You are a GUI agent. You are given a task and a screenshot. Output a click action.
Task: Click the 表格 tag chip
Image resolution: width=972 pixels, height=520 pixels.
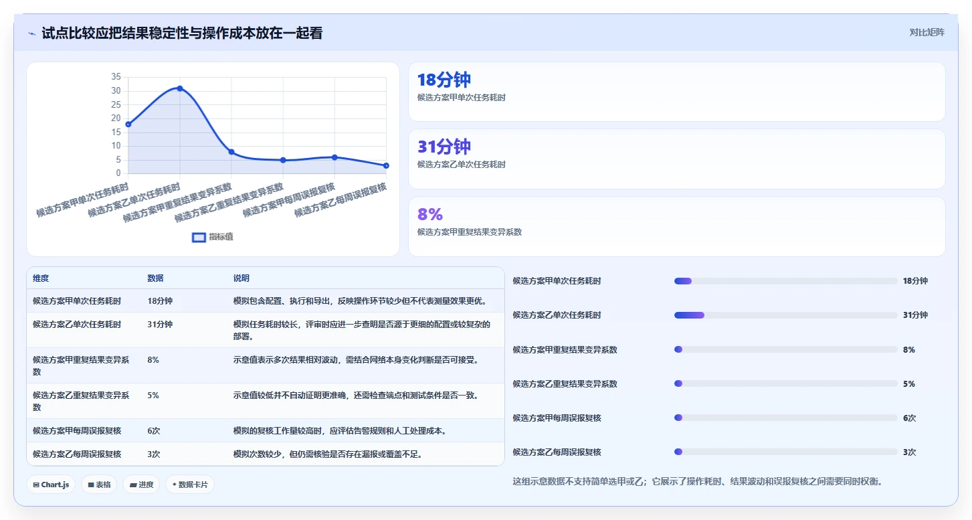tap(99, 485)
